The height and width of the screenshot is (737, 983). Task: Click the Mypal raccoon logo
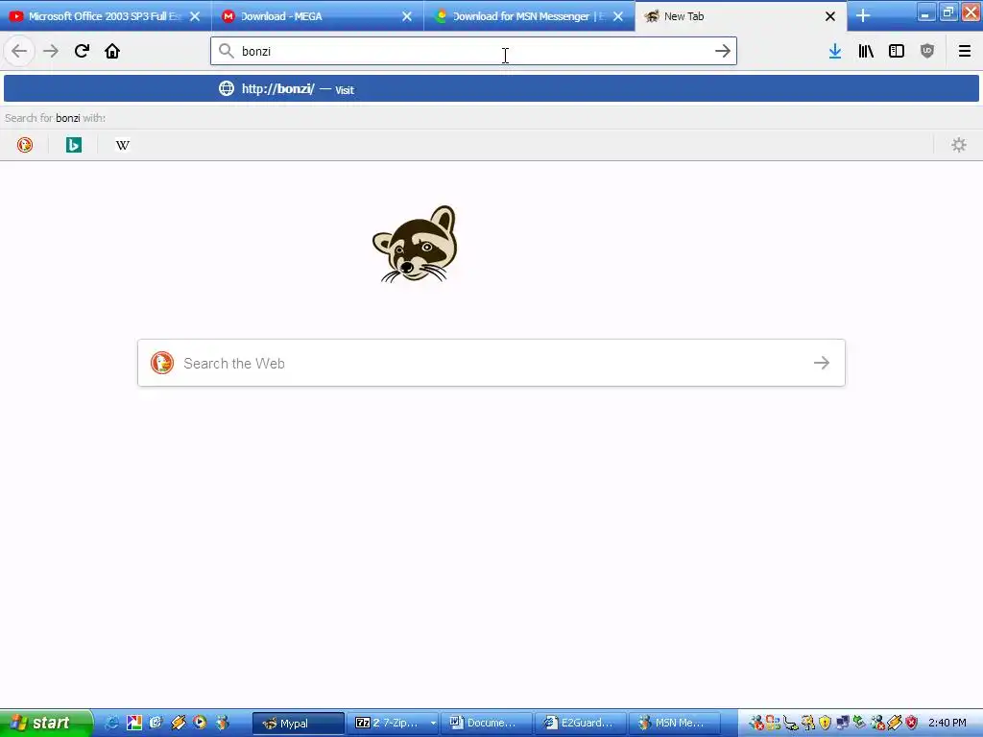[x=415, y=245]
